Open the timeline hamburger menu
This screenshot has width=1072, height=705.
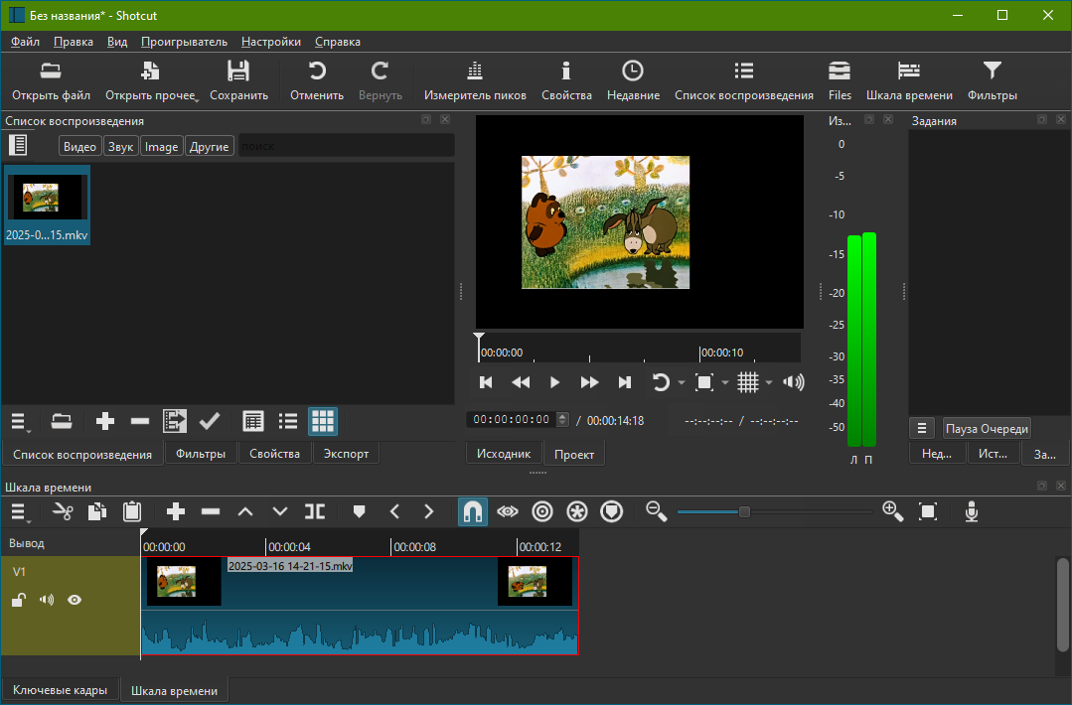19,511
